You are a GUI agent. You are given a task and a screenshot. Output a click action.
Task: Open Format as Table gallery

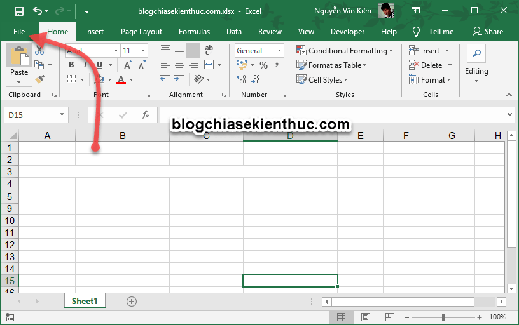click(x=331, y=65)
